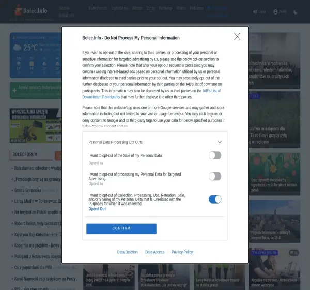The width and height of the screenshot is (310, 290).
Task: Open forum topic Na terytorium Polski spadła
Action: click(38, 212)
